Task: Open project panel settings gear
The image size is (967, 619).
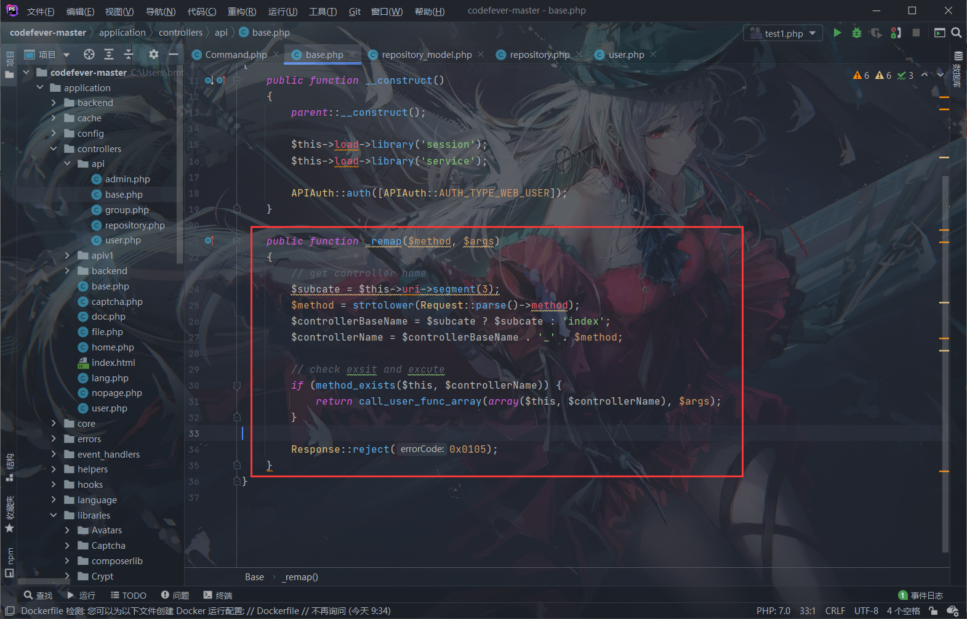Action: 154,54
